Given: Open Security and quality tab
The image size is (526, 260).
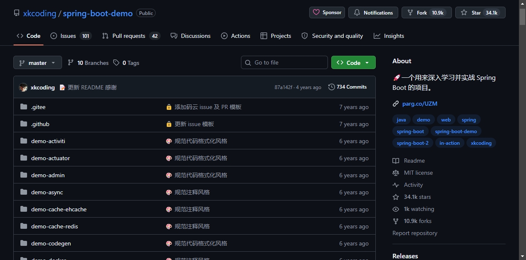Looking at the screenshot, I should tap(332, 36).
